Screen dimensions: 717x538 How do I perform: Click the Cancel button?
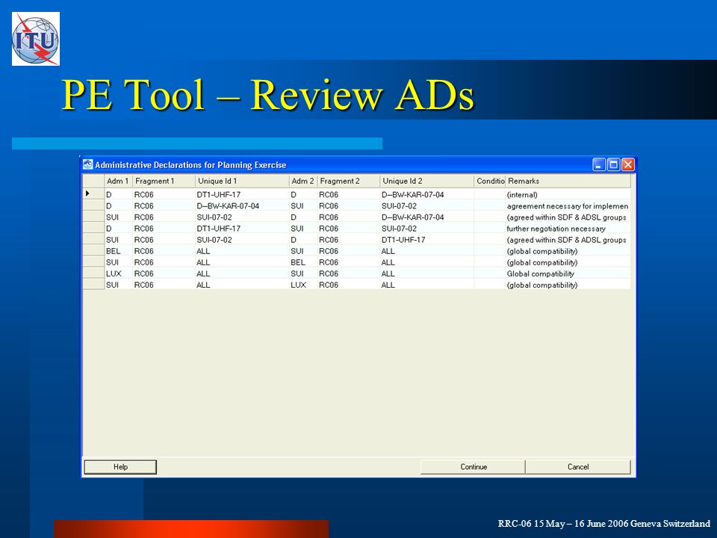(578, 466)
